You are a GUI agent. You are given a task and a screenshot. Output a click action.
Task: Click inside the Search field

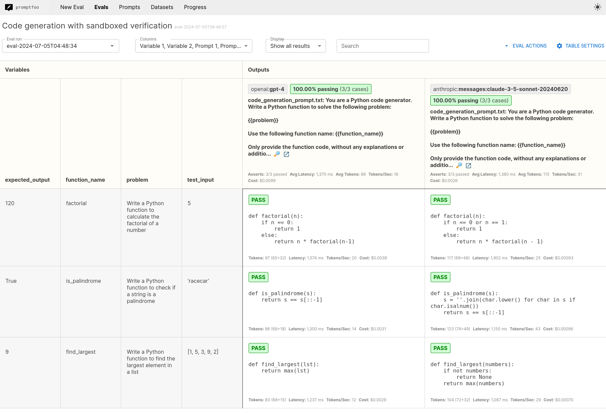pyautogui.click(x=382, y=46)
